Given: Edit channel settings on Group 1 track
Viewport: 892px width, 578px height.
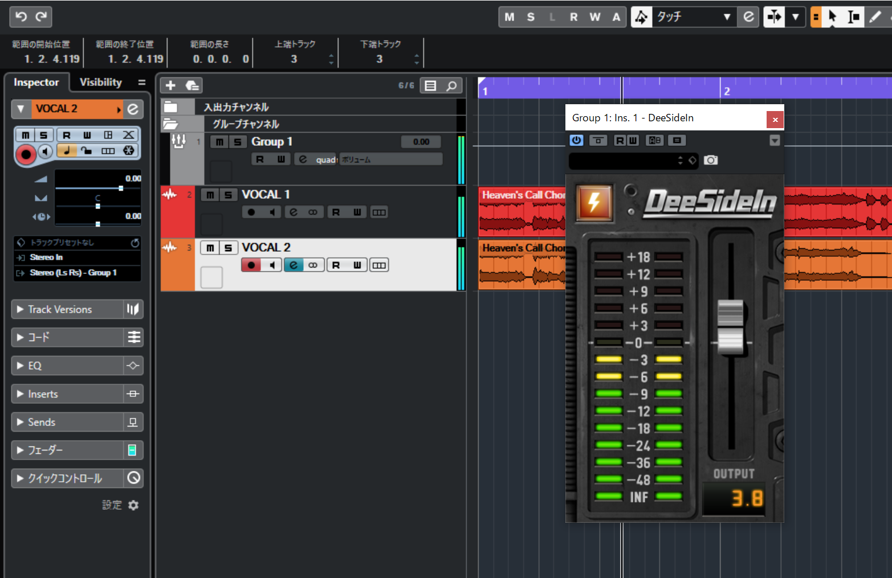Looking at the screenshot, I should point(303,159).
